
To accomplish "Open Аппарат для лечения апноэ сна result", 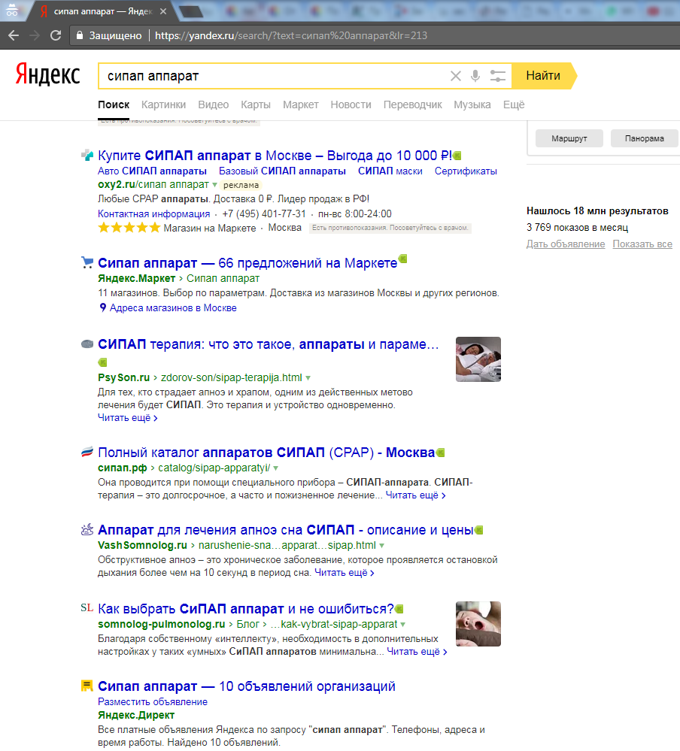I will 286,530.
